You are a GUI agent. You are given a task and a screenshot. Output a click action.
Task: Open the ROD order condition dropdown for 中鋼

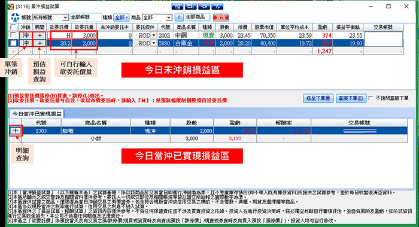pos(154,35)
